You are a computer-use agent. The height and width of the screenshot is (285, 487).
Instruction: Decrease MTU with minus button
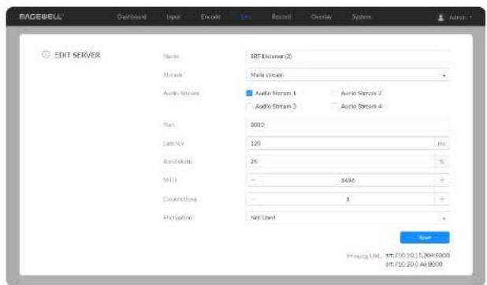(254, 180)
